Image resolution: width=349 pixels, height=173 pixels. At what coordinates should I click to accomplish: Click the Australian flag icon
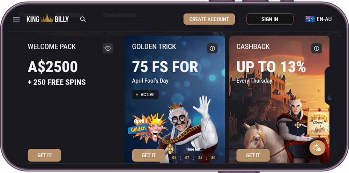pos(310,19)
